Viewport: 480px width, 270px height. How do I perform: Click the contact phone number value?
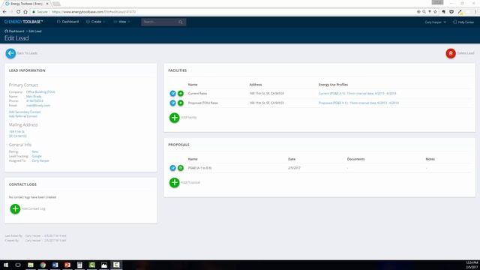pos(34,100)
